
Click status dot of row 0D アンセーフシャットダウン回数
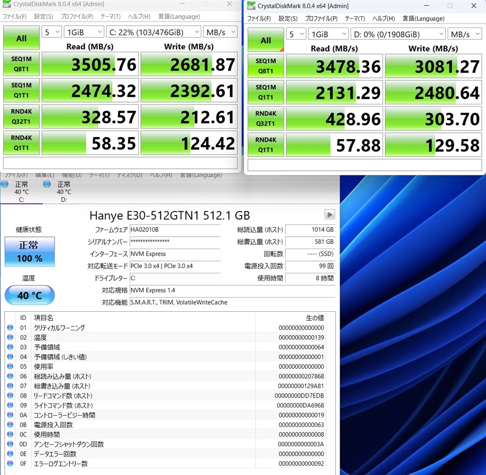click(10, 444)
